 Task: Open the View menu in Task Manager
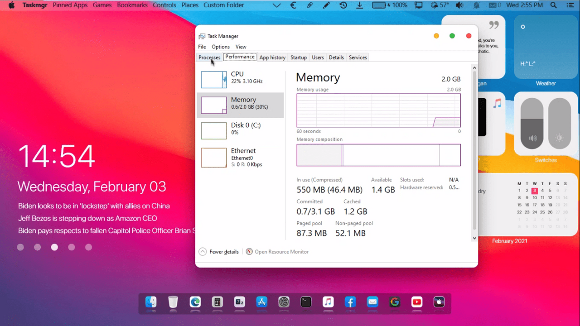click(x=241, y=47)
